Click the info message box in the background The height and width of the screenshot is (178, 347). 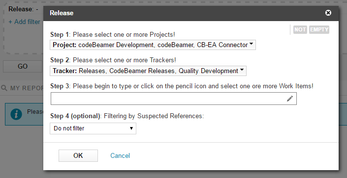click(x=24, y=114)
